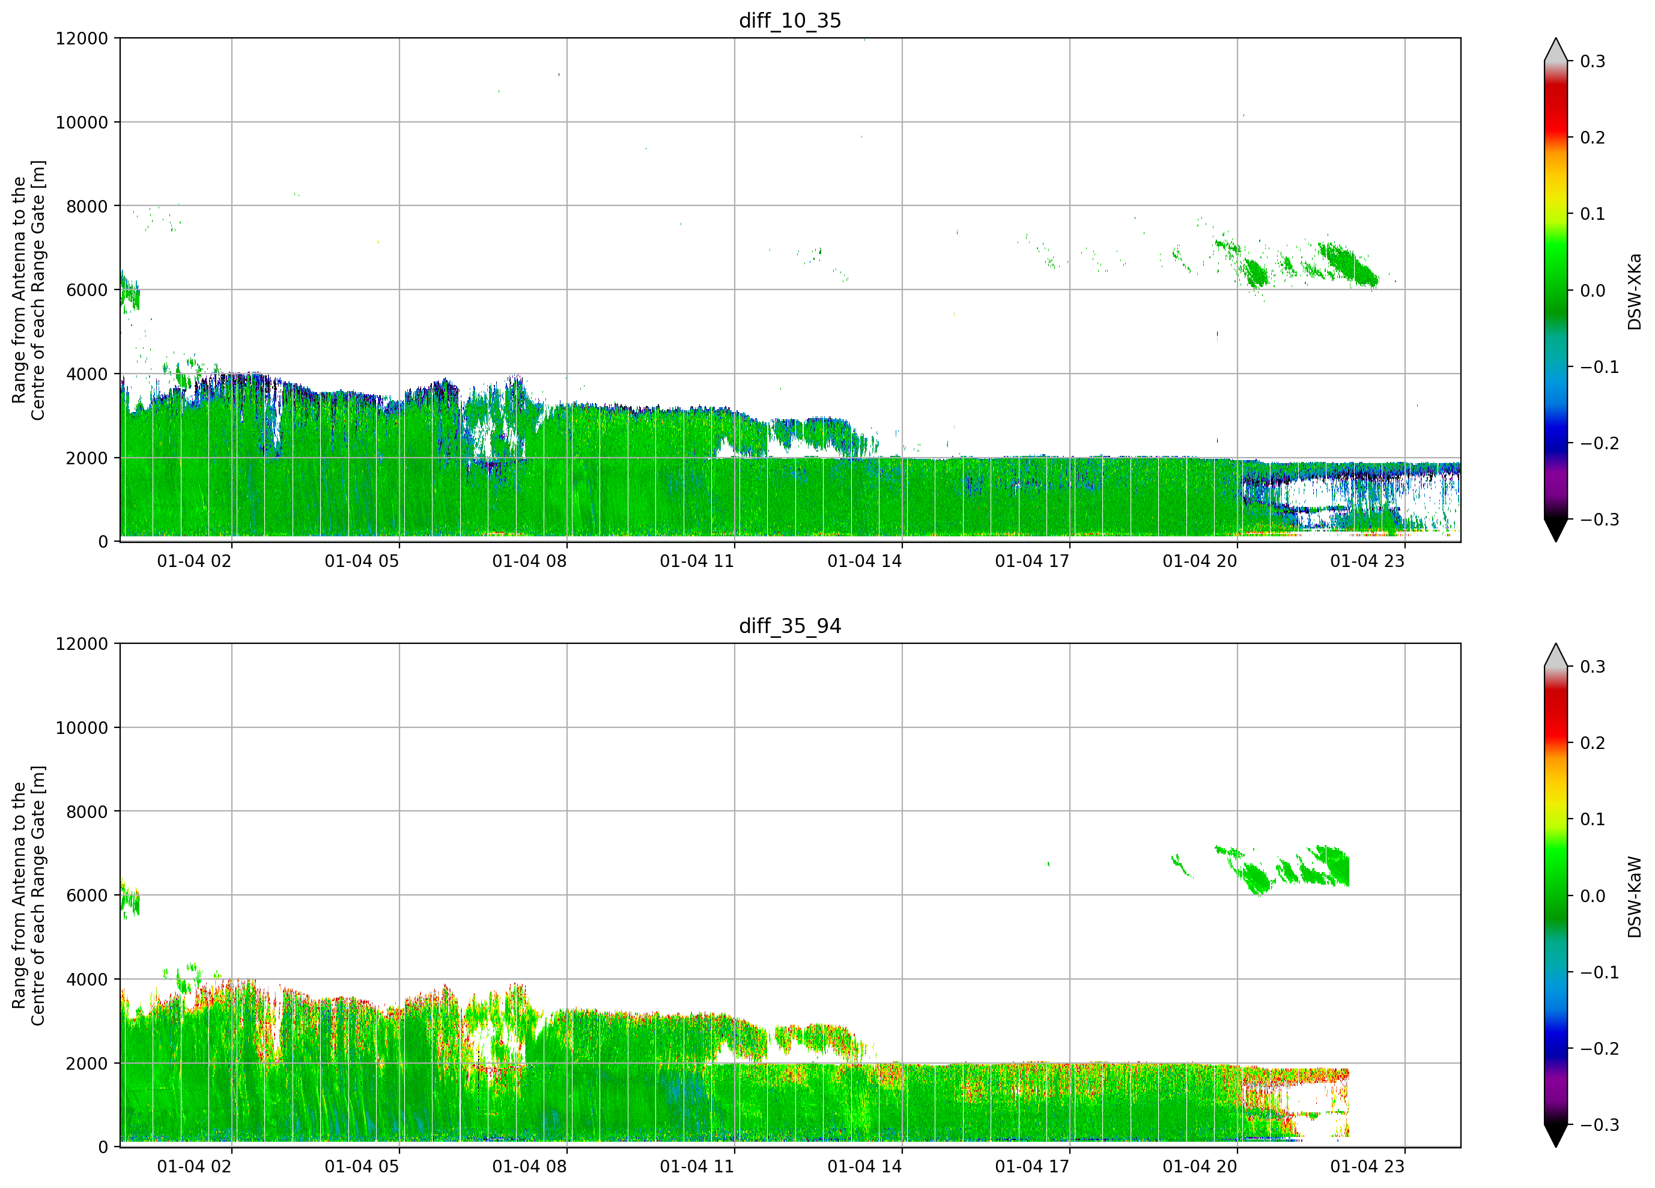Click the 01-04 02 tick label on the top plot
The image size is (1655, 1188).
[x=194, y=561]
